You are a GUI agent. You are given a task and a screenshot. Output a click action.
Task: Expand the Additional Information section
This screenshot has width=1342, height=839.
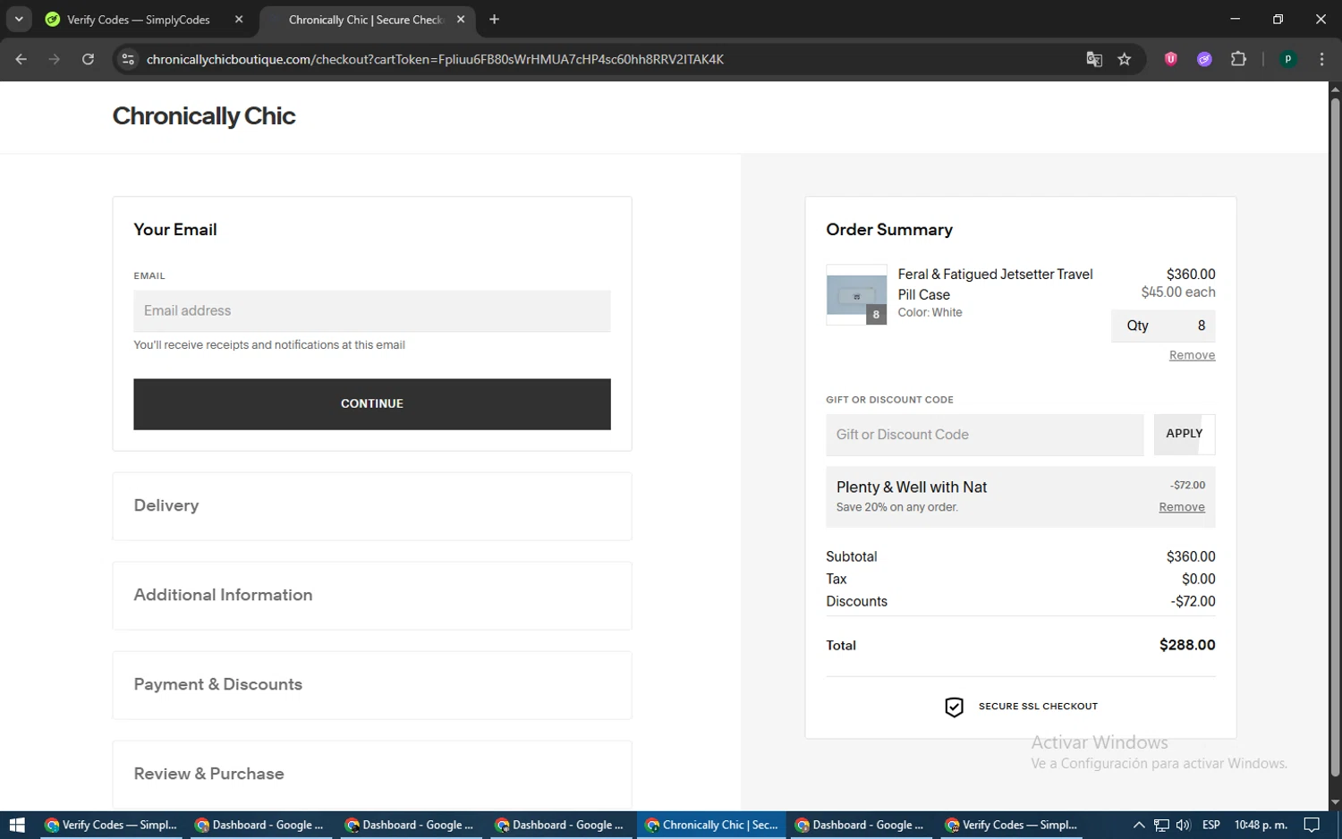[x=372, y=596]
